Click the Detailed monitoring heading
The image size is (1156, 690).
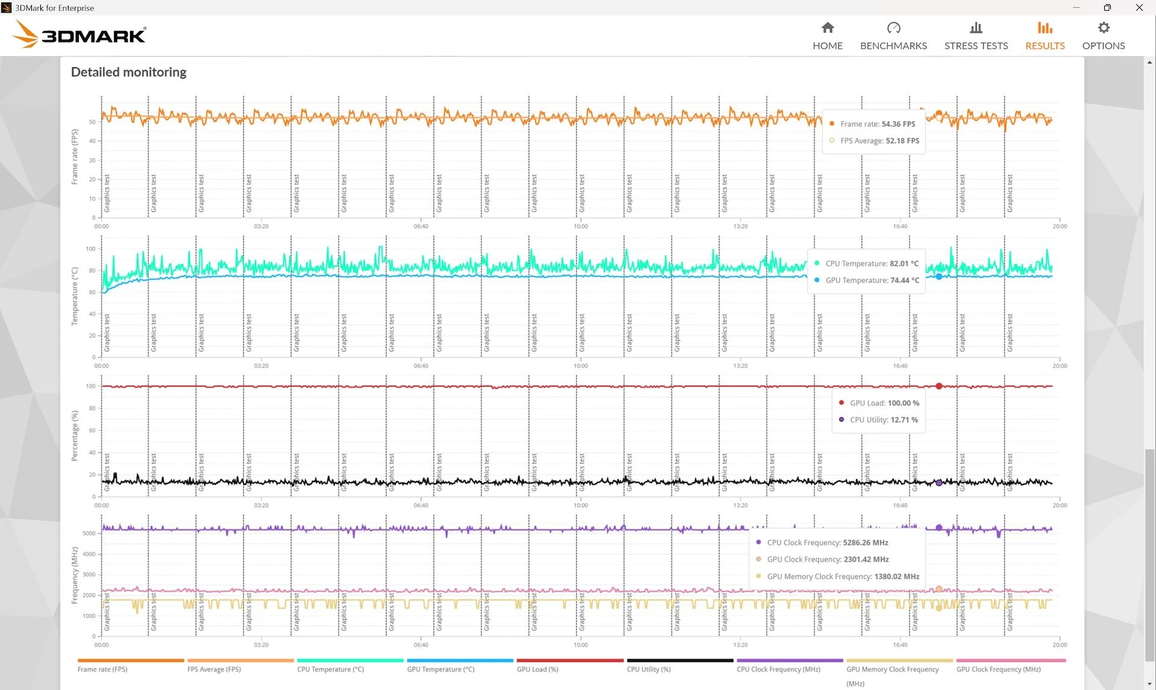(x=129, y=72)
